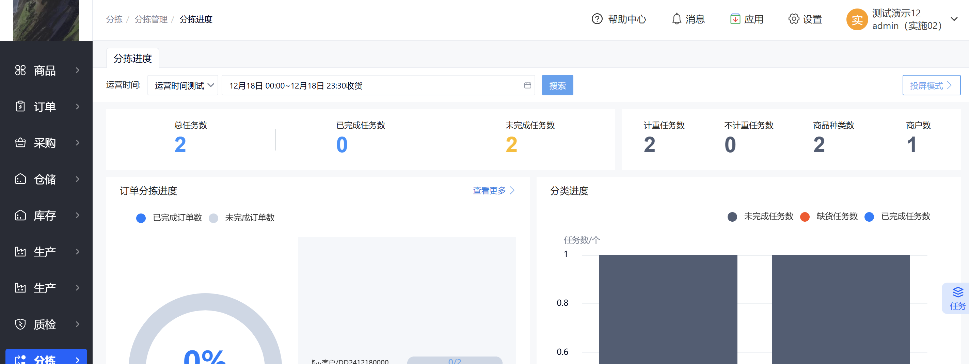Image resolution: width=969 pixels, height=364 pixels.
Task: Click the floating 任务 layers icon
Action: [x=958, y=292]
